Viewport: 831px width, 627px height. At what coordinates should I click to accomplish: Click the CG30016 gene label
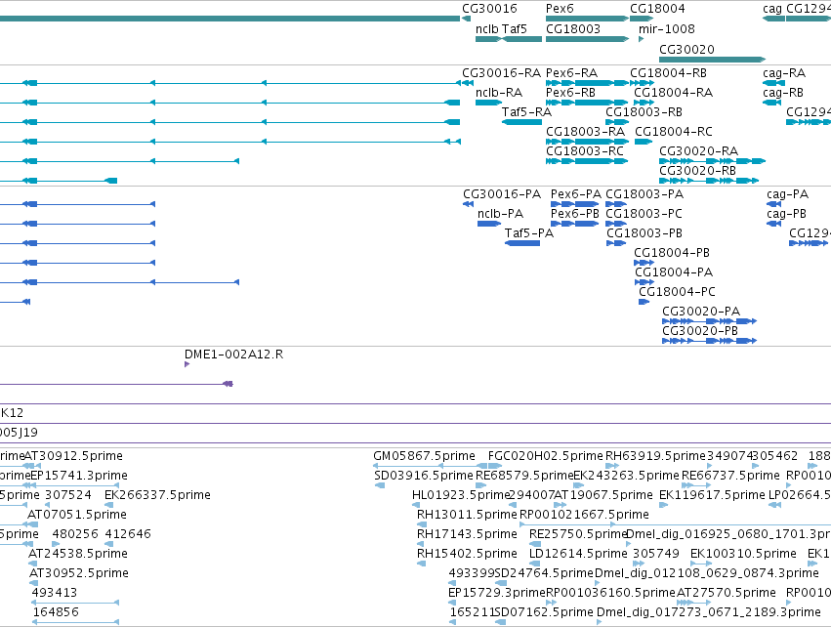pyautogui.click(x=489, y=9)
